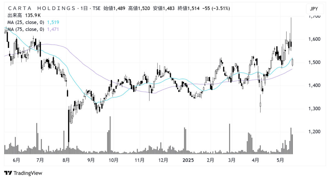Click the 1,600 price axis label
The width and height of the screenshot is (330, 180).
(315, 39)
